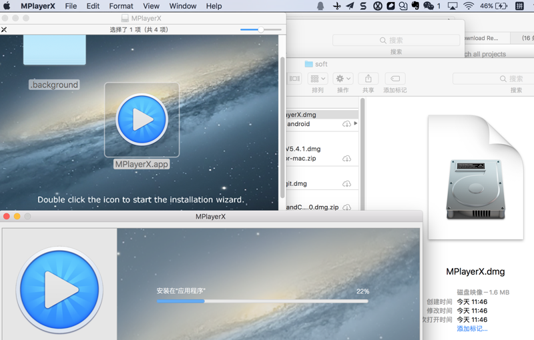Click the magnifier document menu bar icon
The height and width of the screenshot is (340, 534).
(403, 6)
